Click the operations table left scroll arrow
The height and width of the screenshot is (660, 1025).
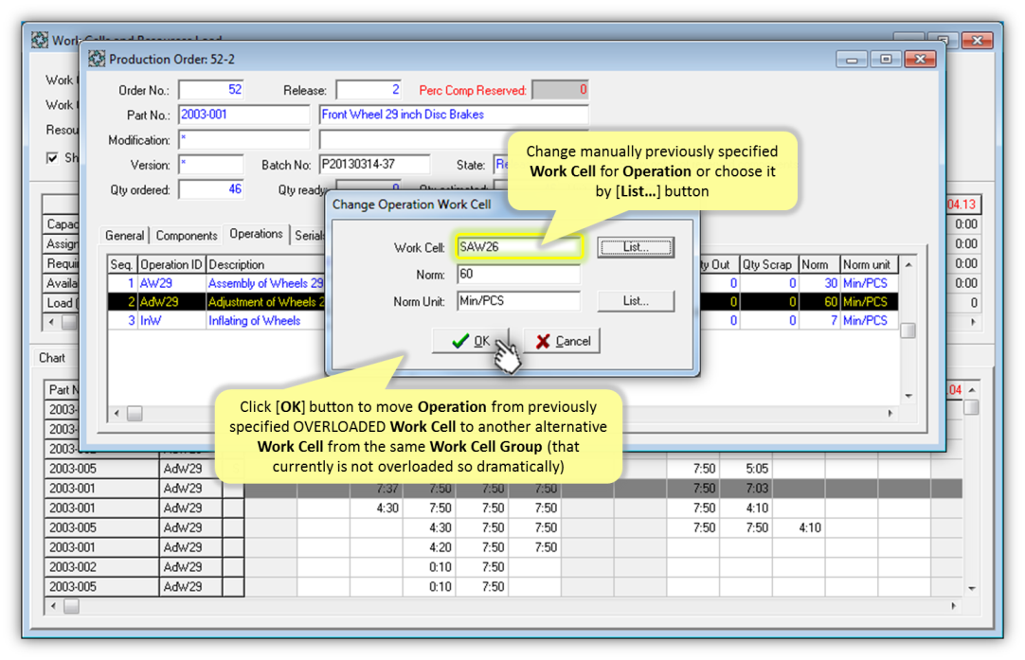tap(117, 413)
